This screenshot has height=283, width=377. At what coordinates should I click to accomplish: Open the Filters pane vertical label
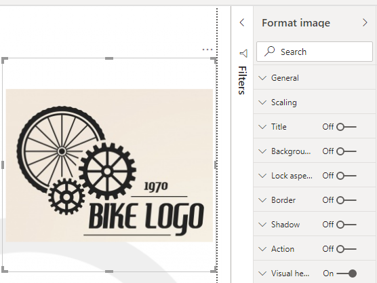[x=242, y=80]
